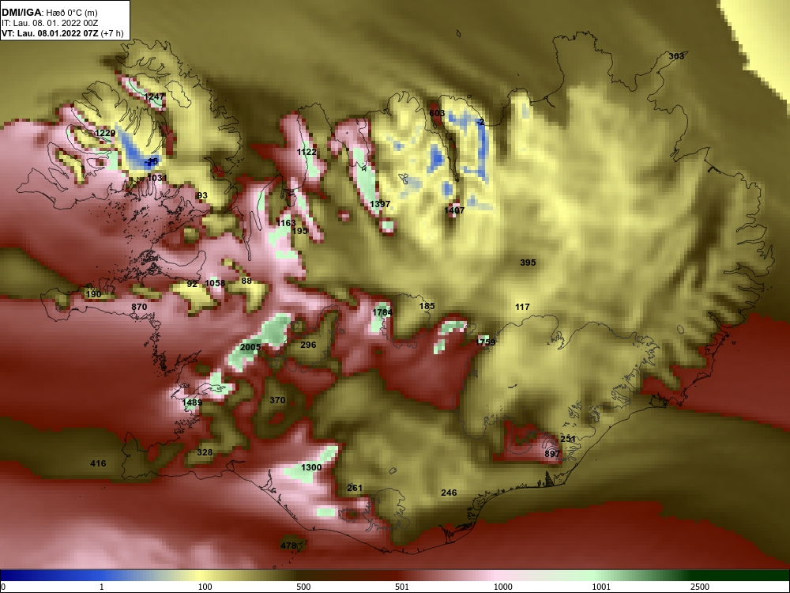
Task: Click the map value 185
Action: click(427, 305)
